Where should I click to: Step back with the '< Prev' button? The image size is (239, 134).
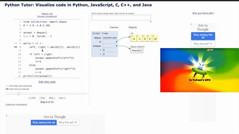click(x=42, y=98)
